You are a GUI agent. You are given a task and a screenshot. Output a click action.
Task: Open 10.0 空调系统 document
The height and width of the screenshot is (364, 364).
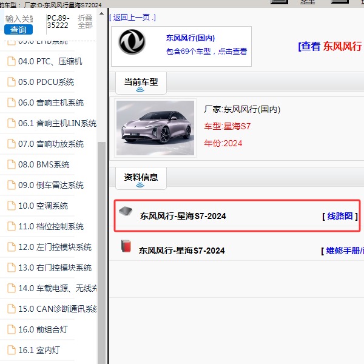pos(43,206)
